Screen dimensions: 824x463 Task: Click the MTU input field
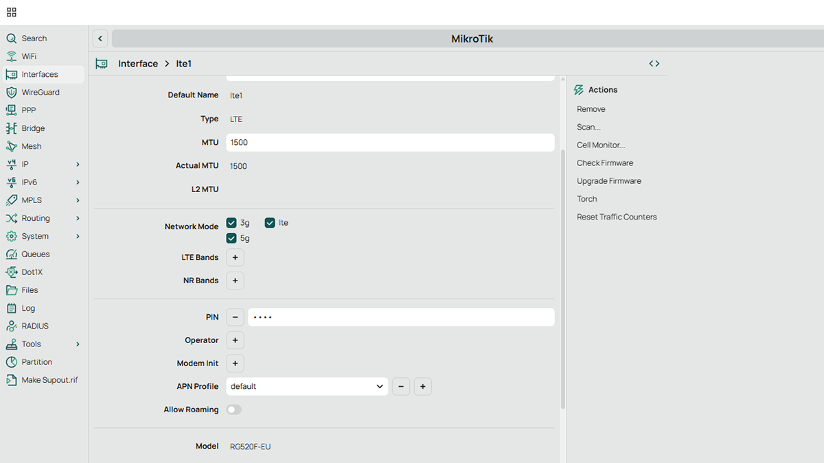coord(389,143)
